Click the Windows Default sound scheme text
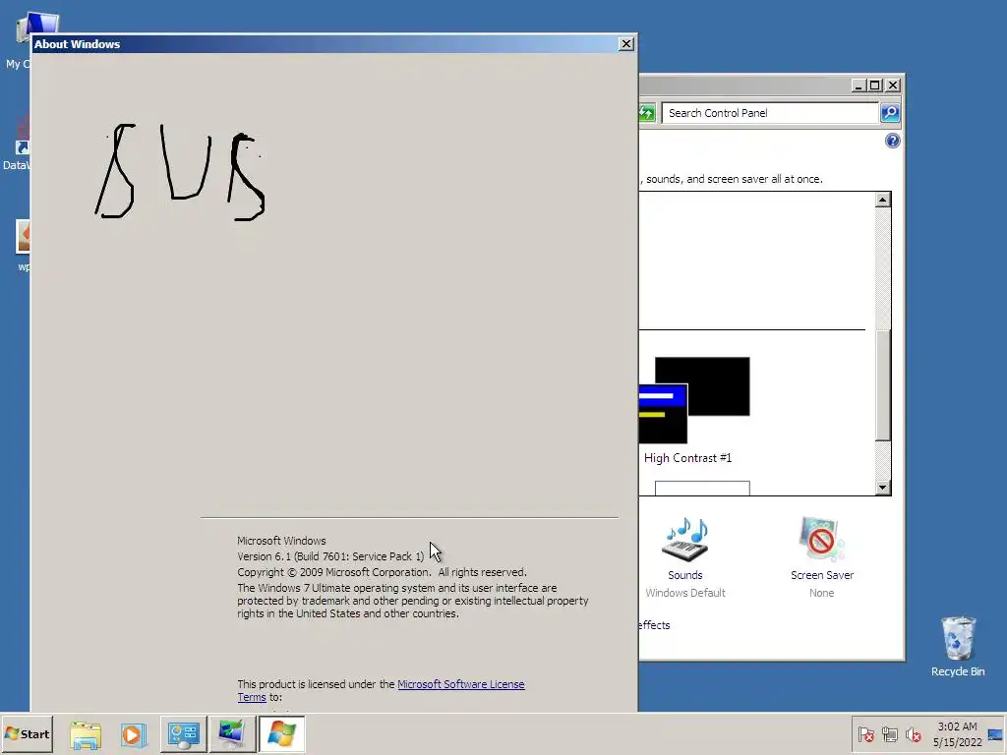Screen dimensions: 1007x755 (685, 593)
